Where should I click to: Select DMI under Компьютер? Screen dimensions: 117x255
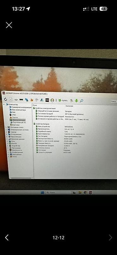[12, 112]
